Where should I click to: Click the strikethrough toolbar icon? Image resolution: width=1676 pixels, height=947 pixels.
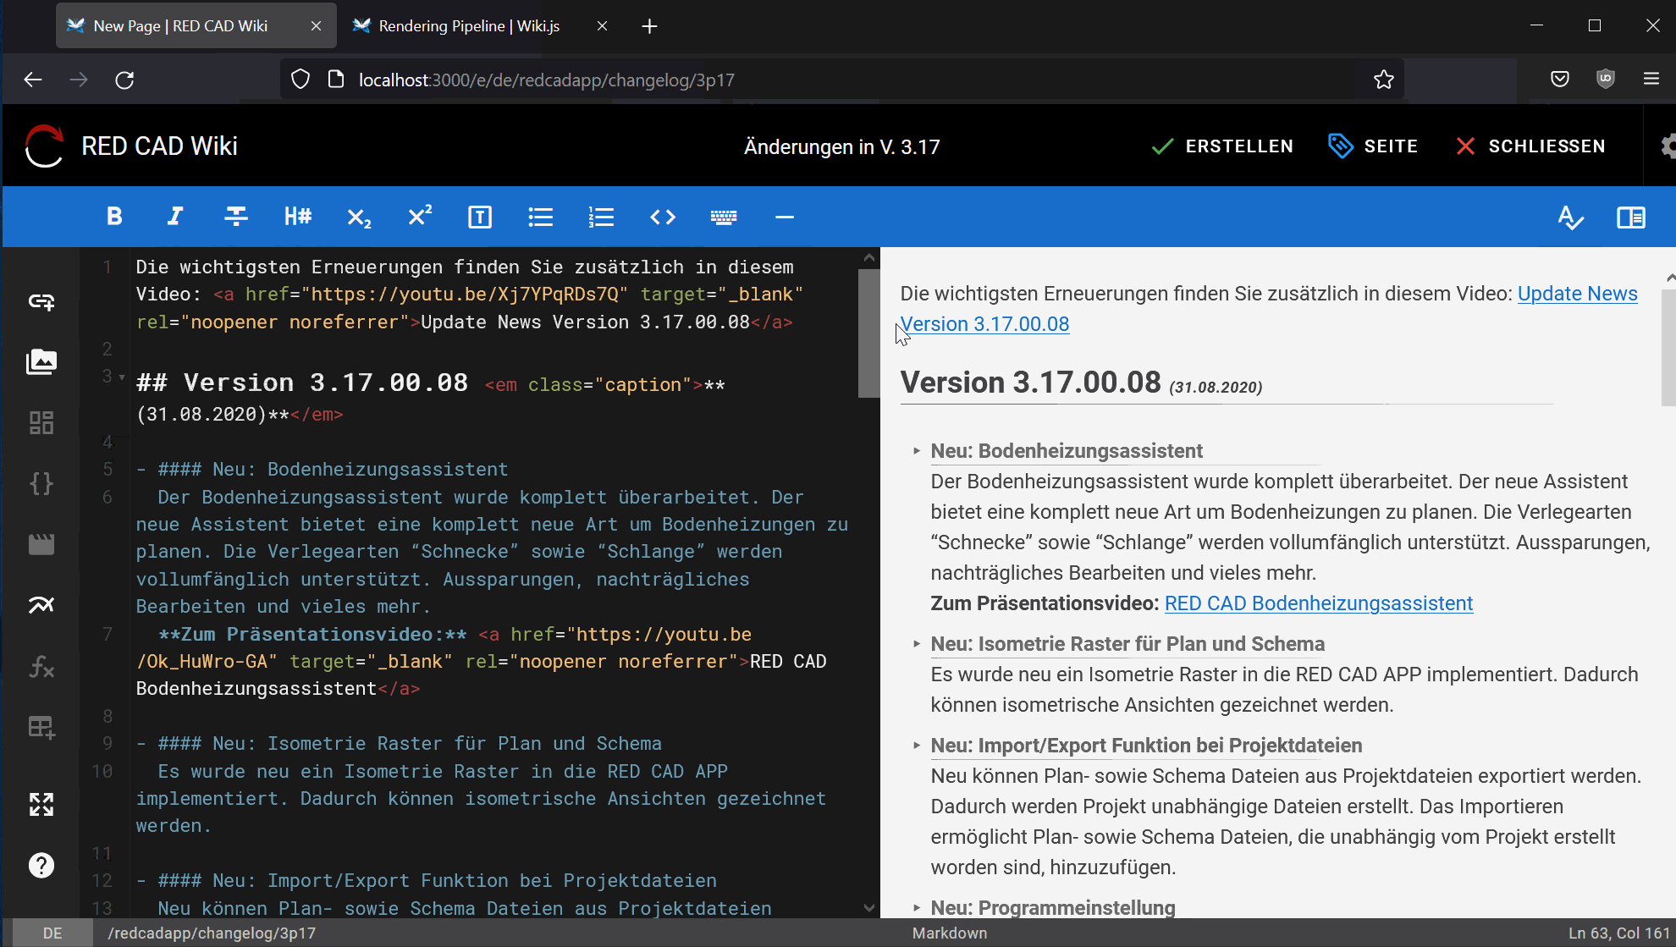[236, 217]
